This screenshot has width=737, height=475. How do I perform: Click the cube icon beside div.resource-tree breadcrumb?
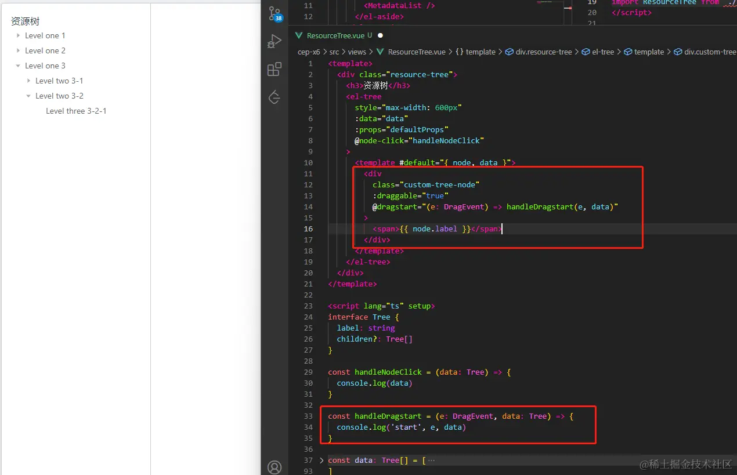click(x=510, y=52)
